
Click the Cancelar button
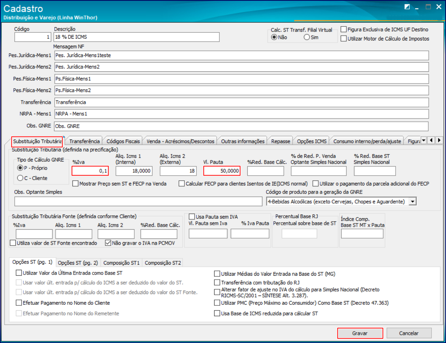[x=408, y=333]
